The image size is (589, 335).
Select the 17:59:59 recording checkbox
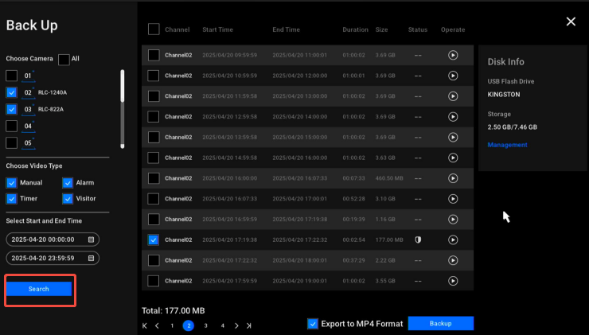point(154,281)
